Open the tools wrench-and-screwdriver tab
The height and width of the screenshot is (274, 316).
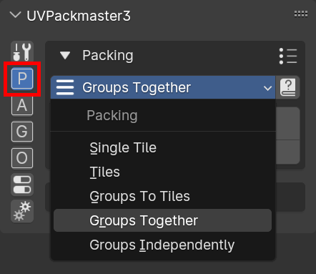tap(22, 52)
